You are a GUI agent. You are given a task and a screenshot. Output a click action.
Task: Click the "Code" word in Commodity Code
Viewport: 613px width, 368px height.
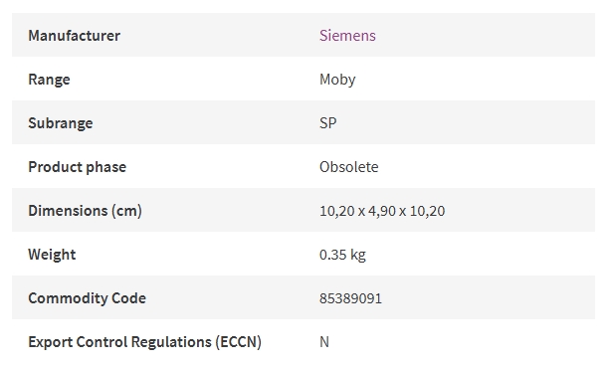tap(128, 298)
